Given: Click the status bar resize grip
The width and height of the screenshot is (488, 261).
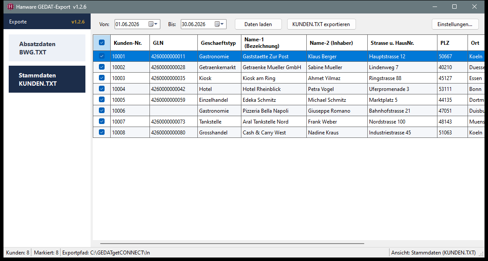Looking at the screenshot, I should tap(481, 253).
